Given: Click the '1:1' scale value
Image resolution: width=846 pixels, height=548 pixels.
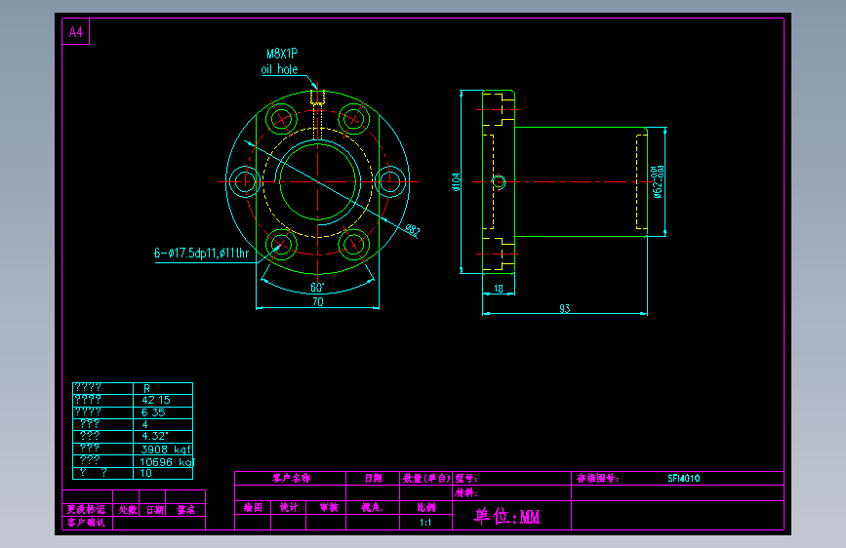Looking at the screenshot, I should coord(425,522).
